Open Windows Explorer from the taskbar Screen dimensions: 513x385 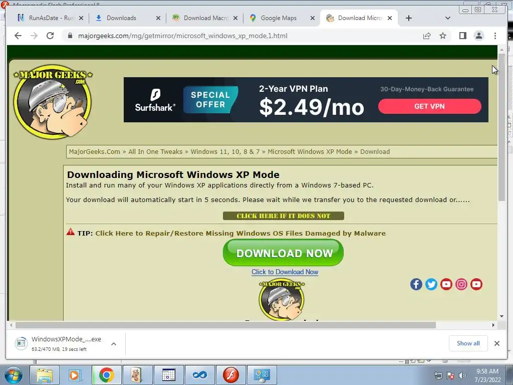(x=44, y=375)
